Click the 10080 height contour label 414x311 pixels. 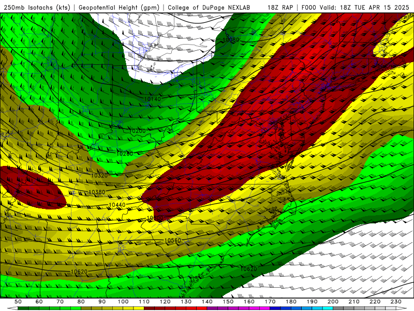pos(231,40)
